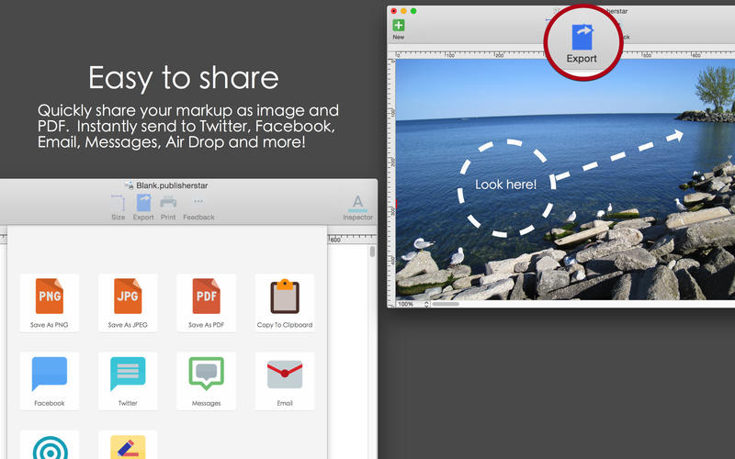Send via Email from export sheet

point(285,381)
